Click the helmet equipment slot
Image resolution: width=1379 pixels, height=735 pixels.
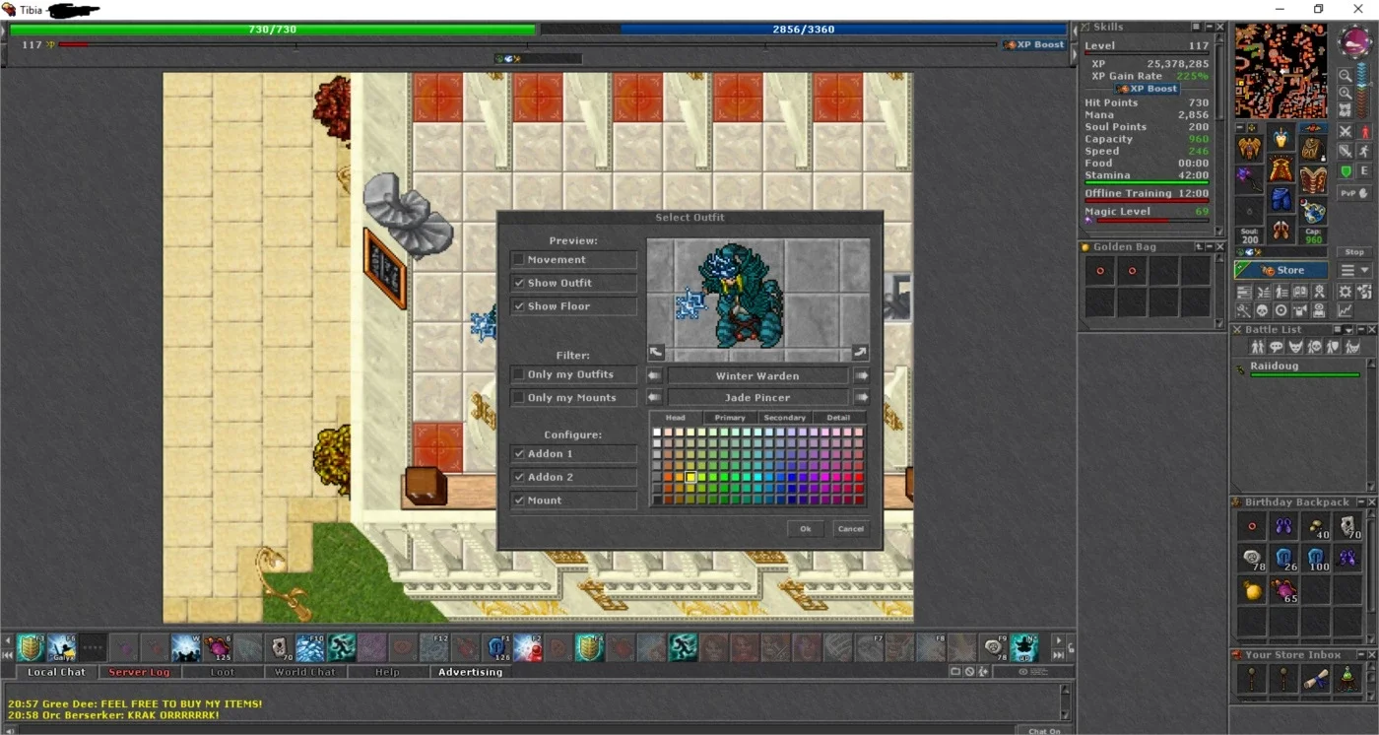point(1280,139)
